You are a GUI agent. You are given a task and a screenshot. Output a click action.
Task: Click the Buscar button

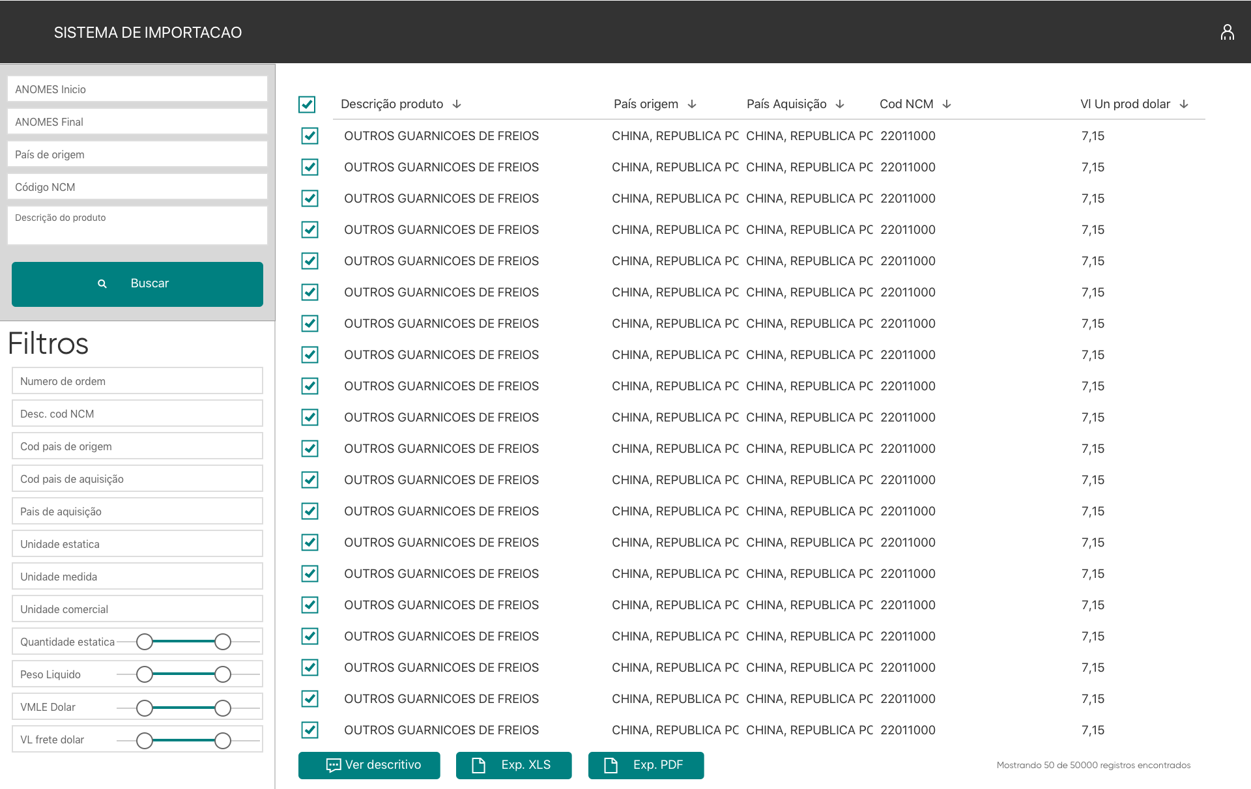(137, 284)
